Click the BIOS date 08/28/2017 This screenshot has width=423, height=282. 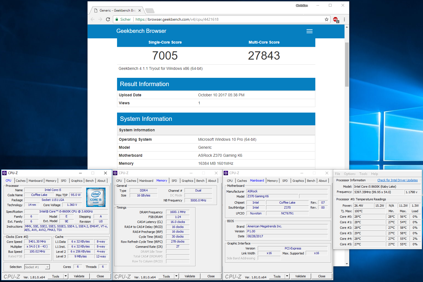[x=287, y=236]
